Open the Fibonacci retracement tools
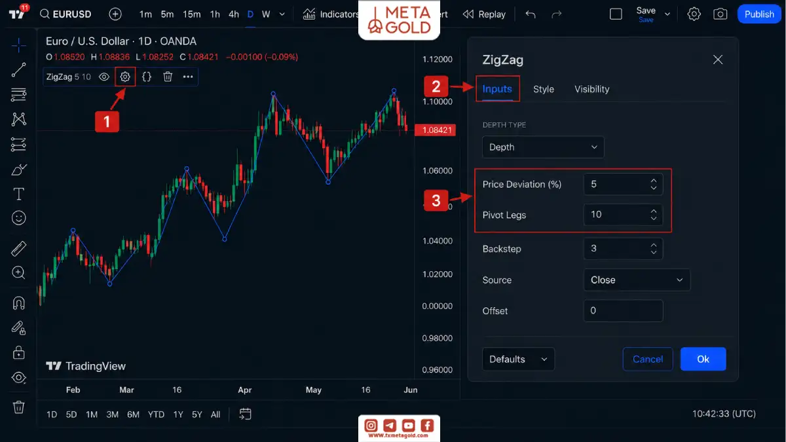This screenshot has width=786, height=442. tap(19, 95)
